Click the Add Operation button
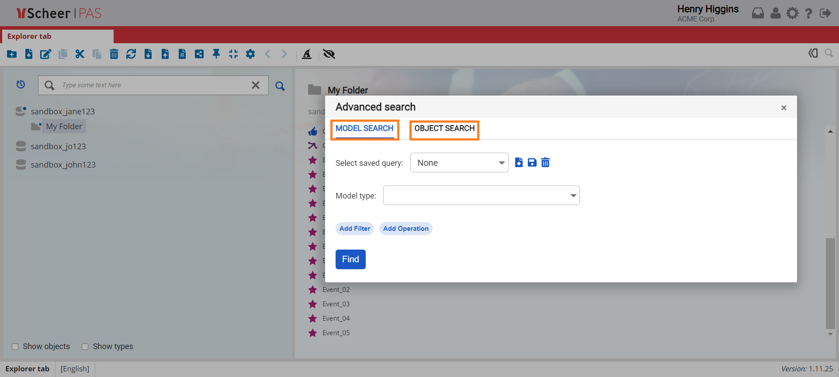Screen dimensions: 839x377 pyautogui.click(x=406, y=229)
